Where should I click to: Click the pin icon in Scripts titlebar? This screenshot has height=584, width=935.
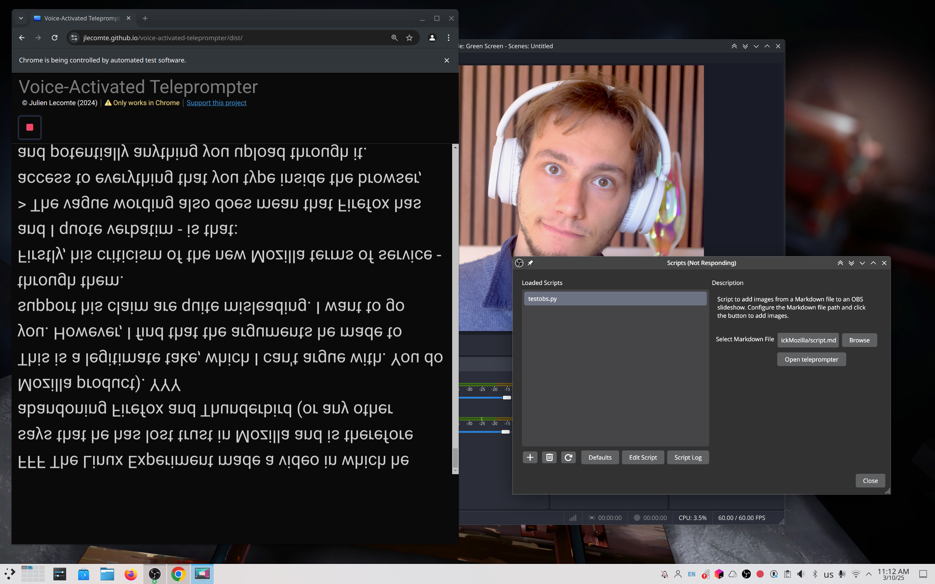coord(530,263)
